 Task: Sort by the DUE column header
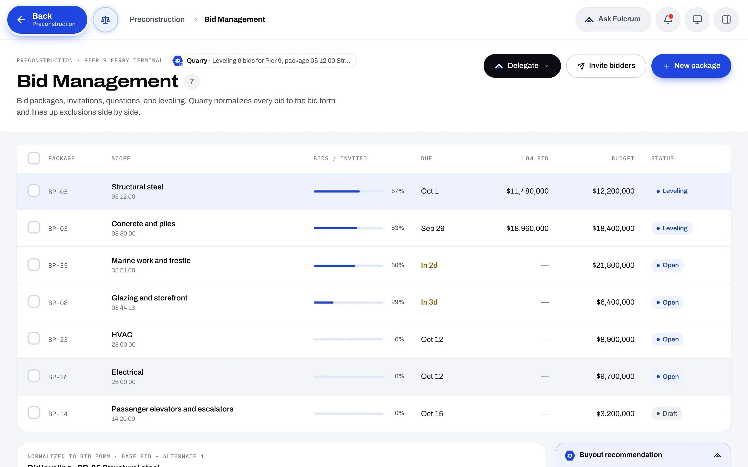[x=426, y=159]
